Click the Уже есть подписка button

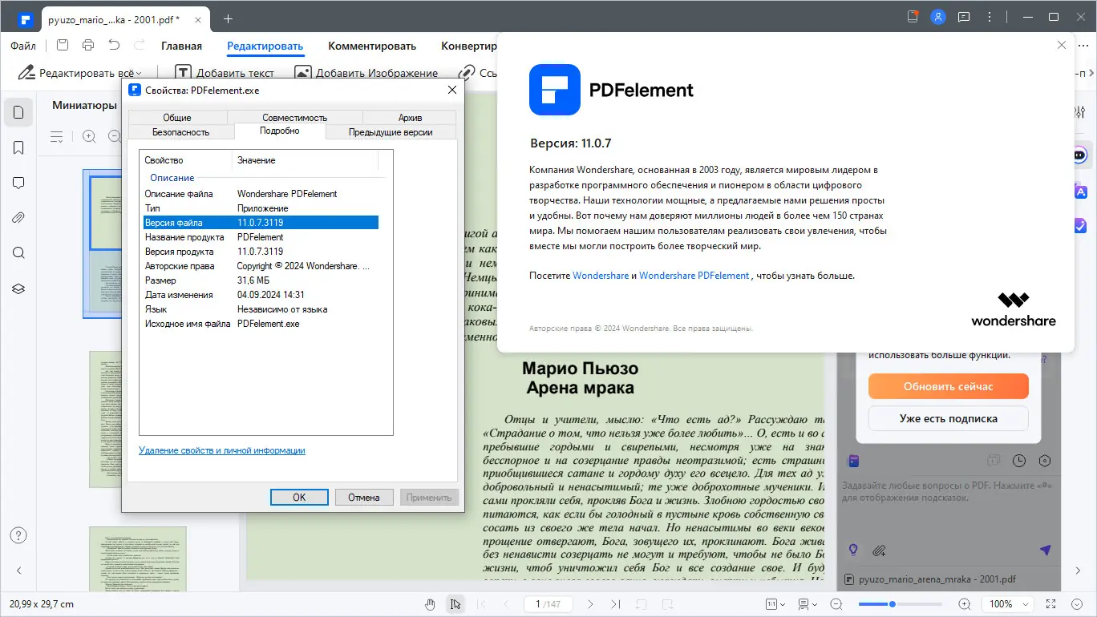(949, 418)
